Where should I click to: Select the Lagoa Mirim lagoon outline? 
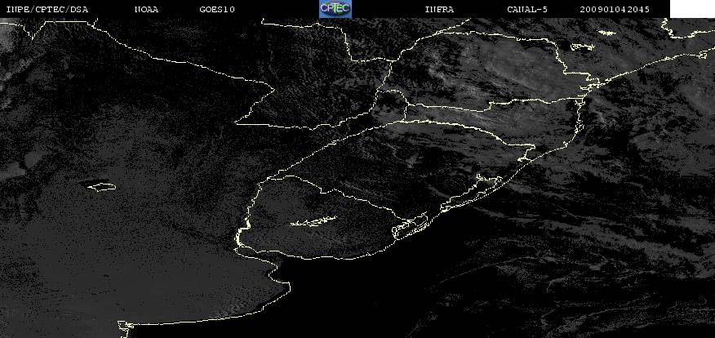click(410, 227)
